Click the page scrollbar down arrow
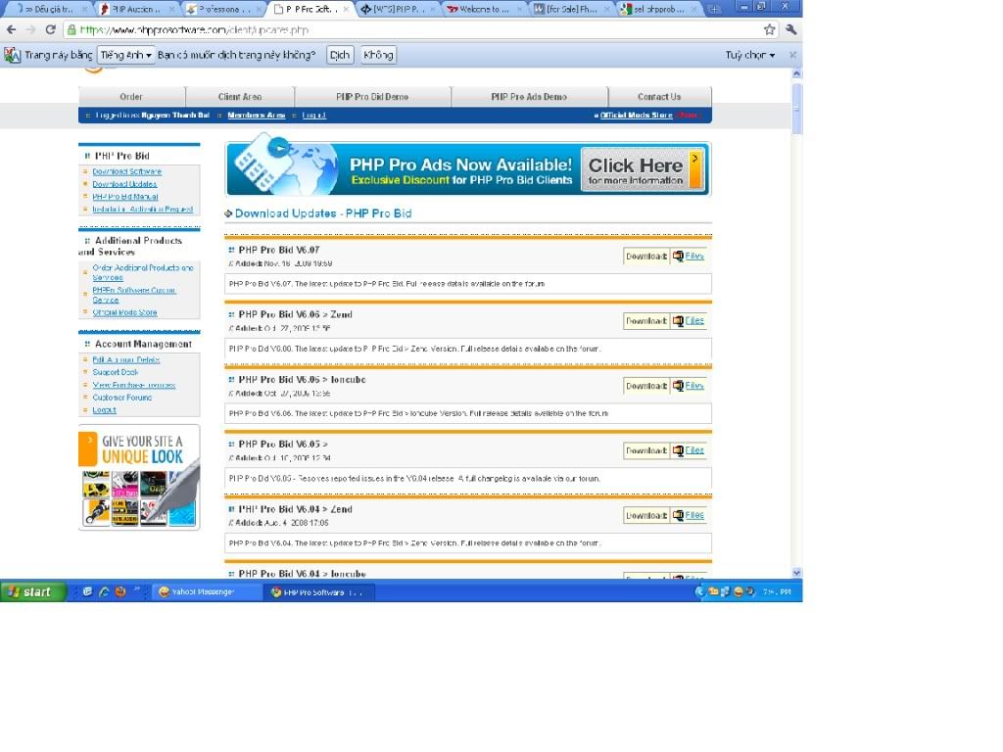Viewport: 1003px width, 752px height. [796, 573]
